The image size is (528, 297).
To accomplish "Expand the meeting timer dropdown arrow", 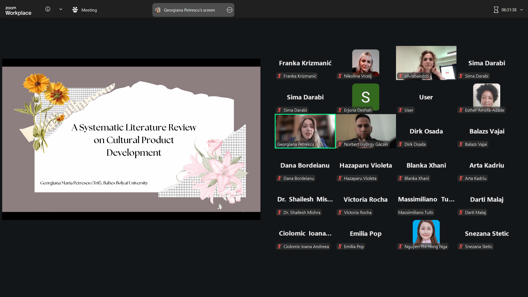I will [x=522, y=10].
